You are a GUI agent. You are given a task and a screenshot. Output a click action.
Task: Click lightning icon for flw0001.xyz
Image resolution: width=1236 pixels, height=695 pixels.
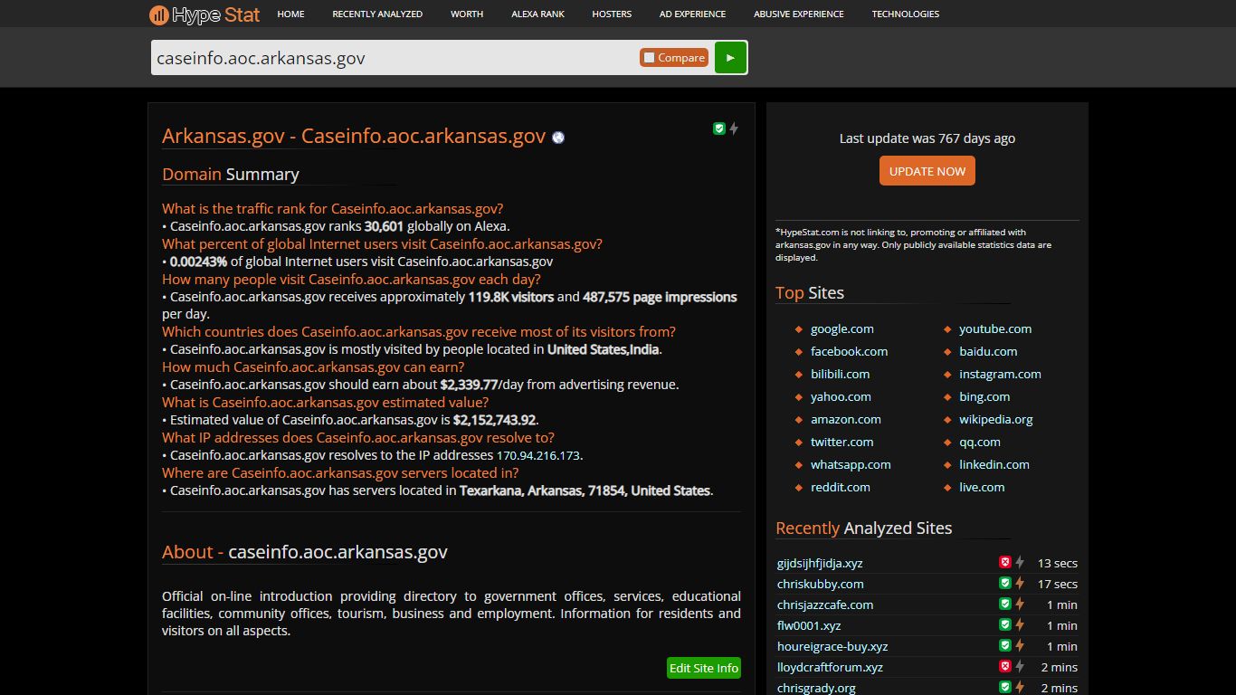(x=1019, y=624)
